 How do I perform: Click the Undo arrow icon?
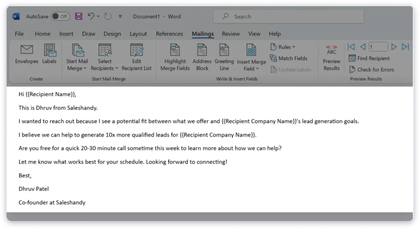click(x=91, y=16)
